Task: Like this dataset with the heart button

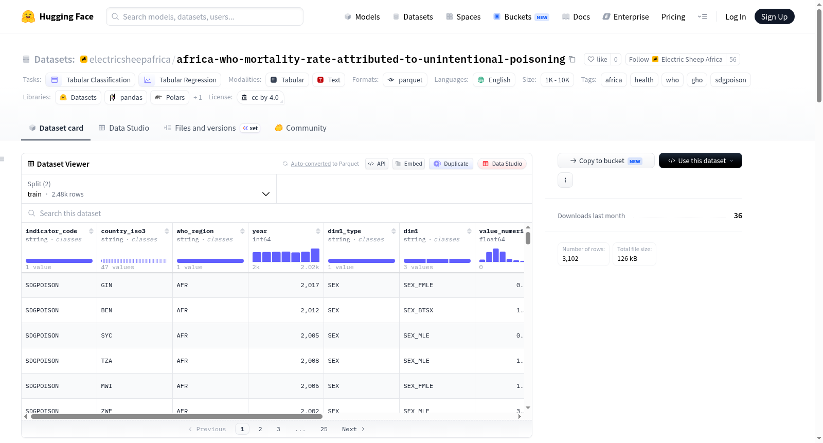Action: 597,59
